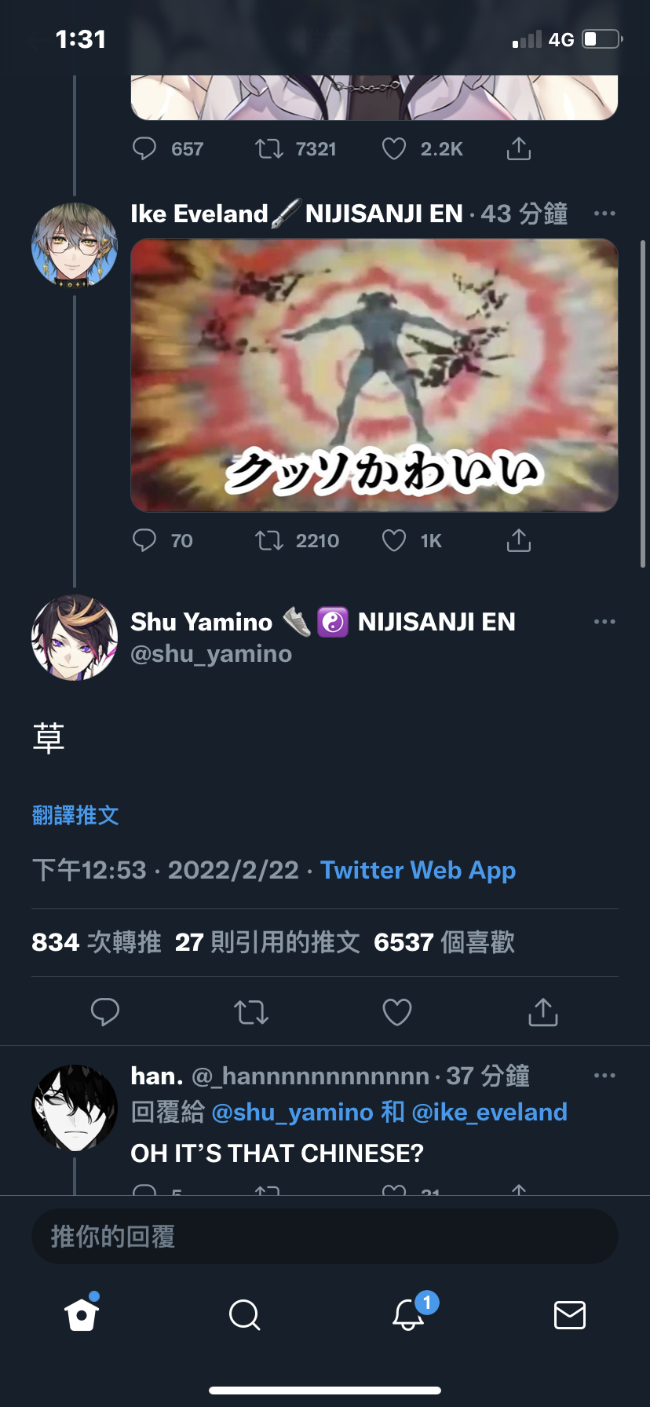View Shu Yamino's profile avatar

(x=75, y=638)
